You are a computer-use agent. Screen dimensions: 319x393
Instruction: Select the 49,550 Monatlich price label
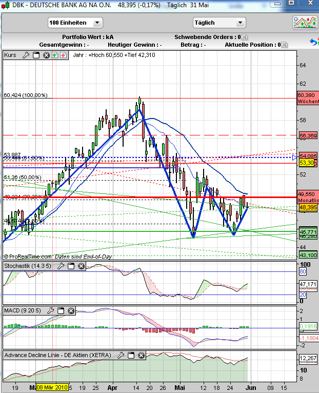pyautogui.click(x=308, y=197)
